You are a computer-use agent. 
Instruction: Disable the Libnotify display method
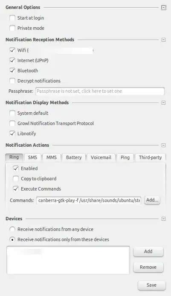(12, 134)
